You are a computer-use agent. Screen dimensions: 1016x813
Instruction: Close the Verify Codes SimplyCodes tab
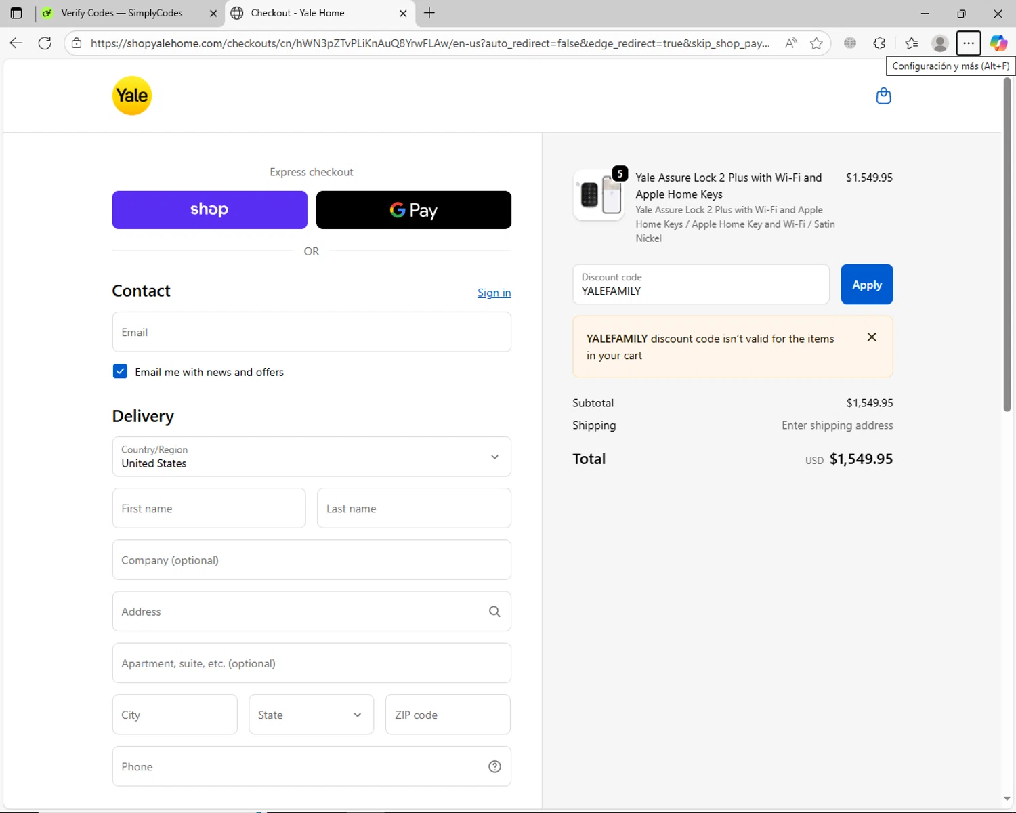coord(213,13)
